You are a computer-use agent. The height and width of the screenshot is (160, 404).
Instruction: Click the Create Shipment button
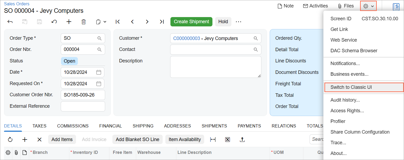191,22
